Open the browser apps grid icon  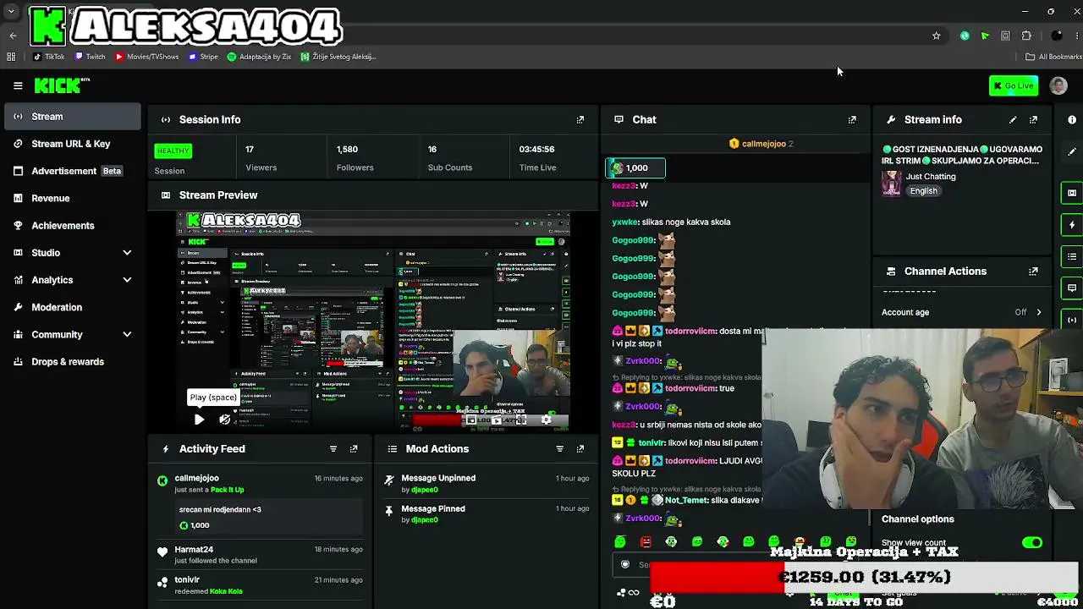11,57
